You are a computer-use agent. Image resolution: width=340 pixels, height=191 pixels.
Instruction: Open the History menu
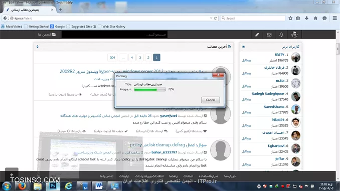pos(31,3)
